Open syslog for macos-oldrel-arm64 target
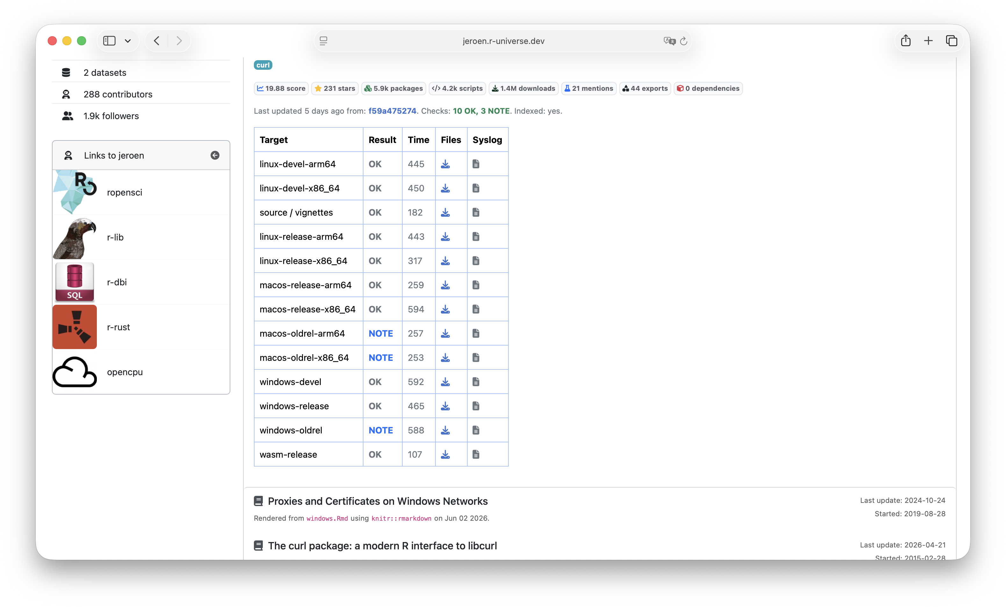 click(x=476, y=333)
